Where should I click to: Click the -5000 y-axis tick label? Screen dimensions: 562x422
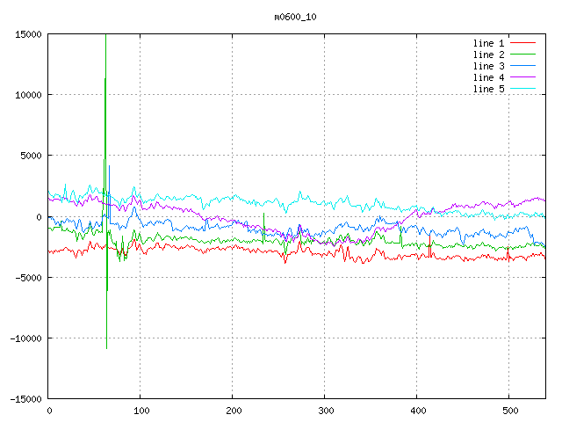point(28,278)
